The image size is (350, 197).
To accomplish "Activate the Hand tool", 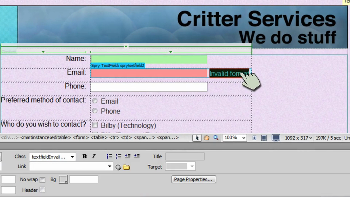I will [206, 138].
